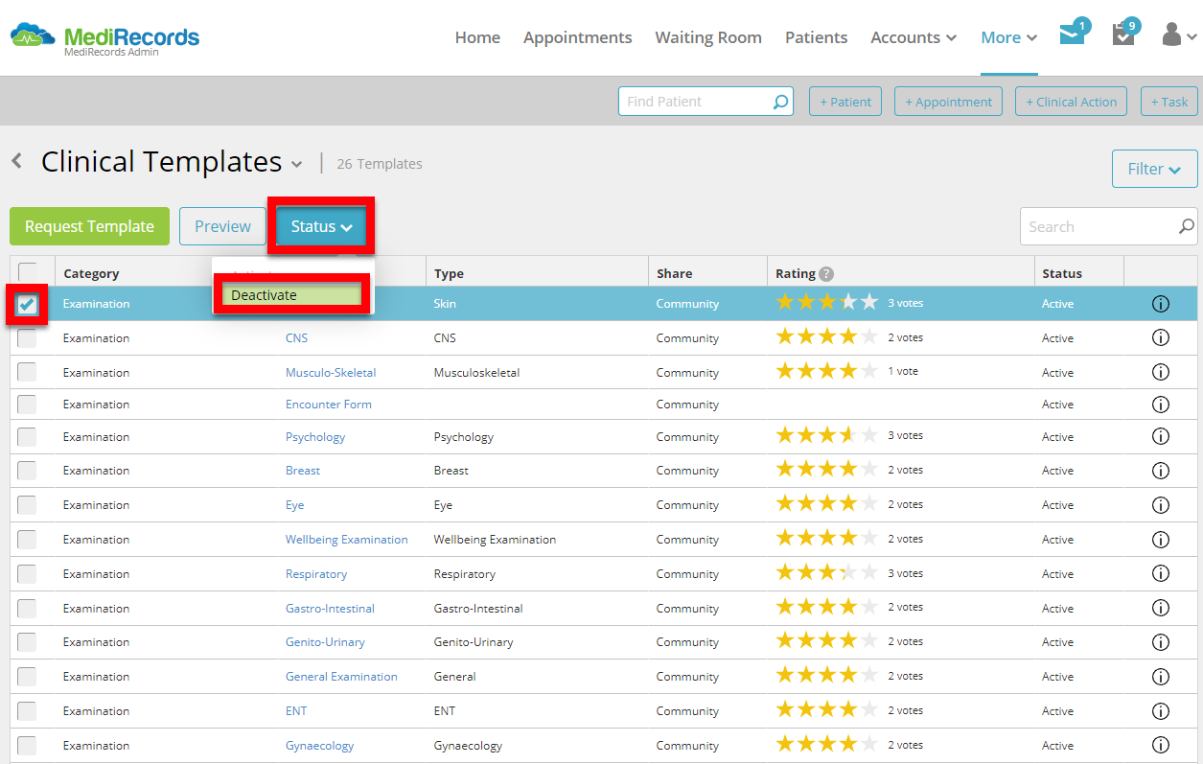
Task: Tick the checkbox for Encounter Form row
Action: [x=27, y=405]
